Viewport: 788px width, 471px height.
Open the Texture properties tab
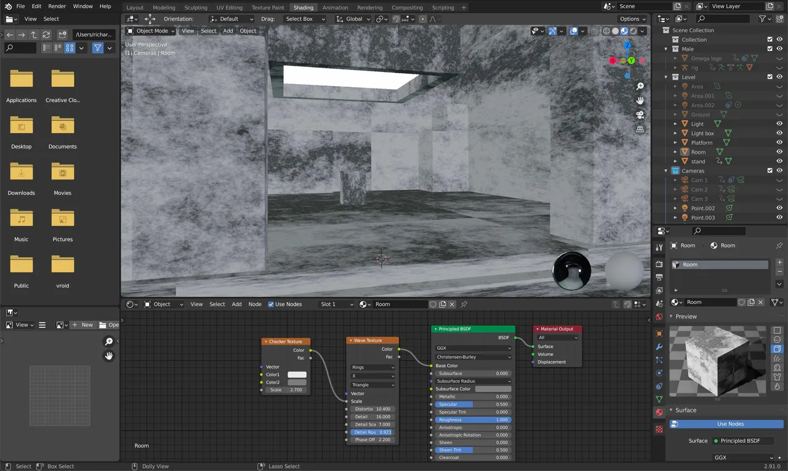[x=659, y=429]
